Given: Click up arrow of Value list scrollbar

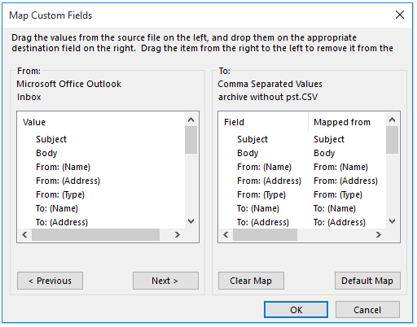Looking at the screenshot, I should click(x=191, y=120).
